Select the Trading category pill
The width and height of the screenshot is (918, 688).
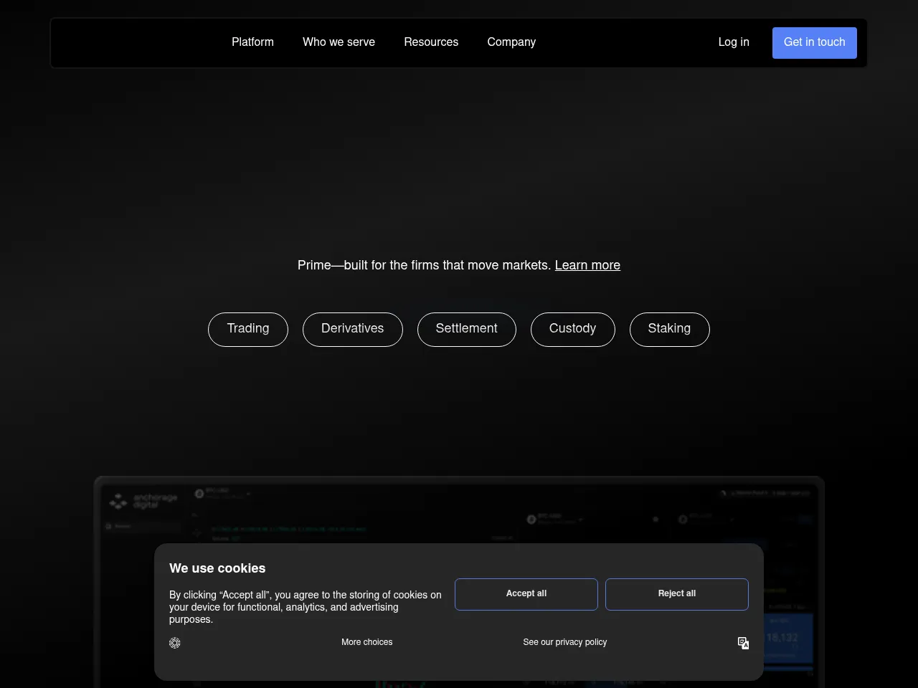247,329
